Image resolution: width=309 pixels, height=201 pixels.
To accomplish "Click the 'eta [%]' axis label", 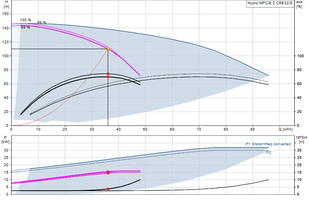I will click(299, 4).
